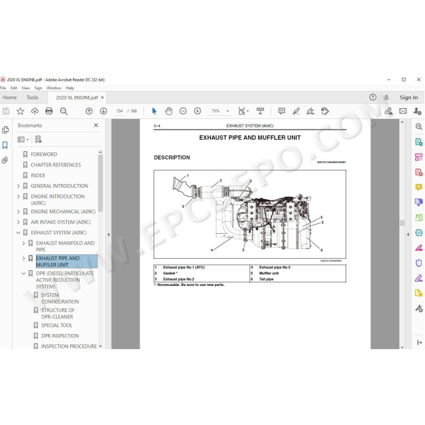This screenshot has height=425, width=425.
Task: Expand the right tools pane arrow
Action: point(408,234)
